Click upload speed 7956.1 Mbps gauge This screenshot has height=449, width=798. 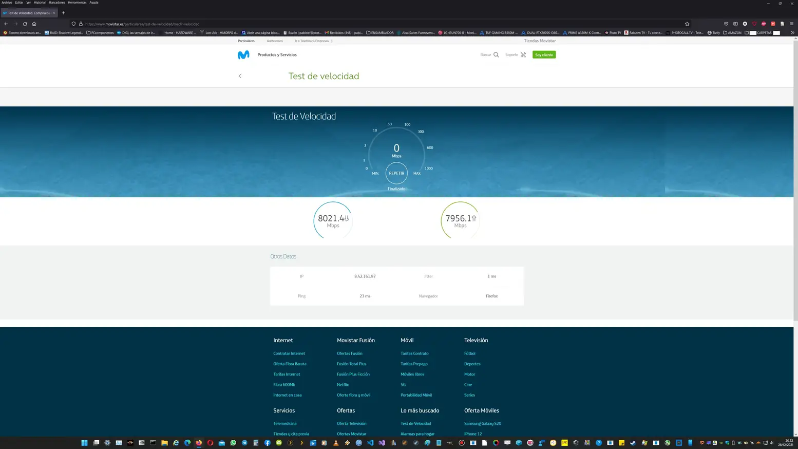point(460,220)
